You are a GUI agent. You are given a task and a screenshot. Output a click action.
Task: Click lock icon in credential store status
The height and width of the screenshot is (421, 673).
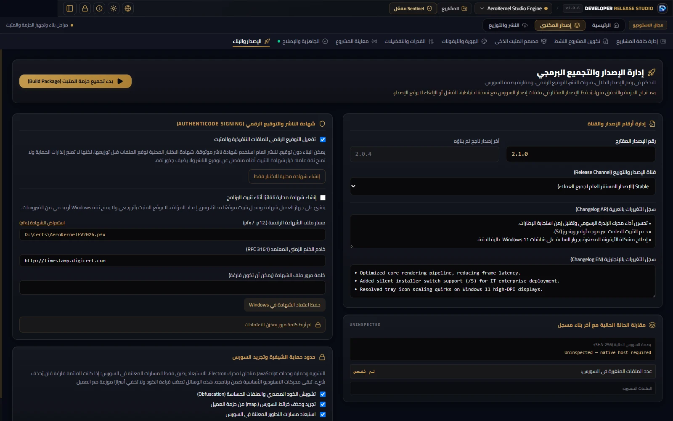click(318, 325)
